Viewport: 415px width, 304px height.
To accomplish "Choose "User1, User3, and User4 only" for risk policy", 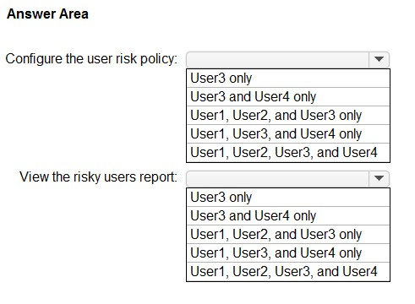I will [x=288, y=133].
